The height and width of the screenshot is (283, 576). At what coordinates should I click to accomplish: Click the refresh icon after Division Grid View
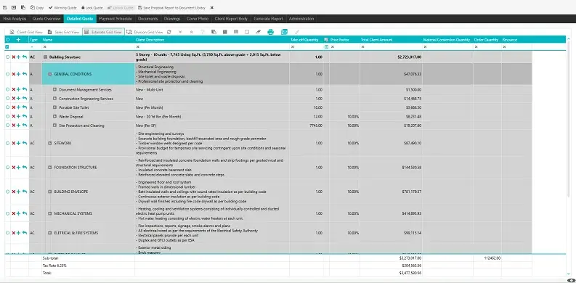click(169, 32)
